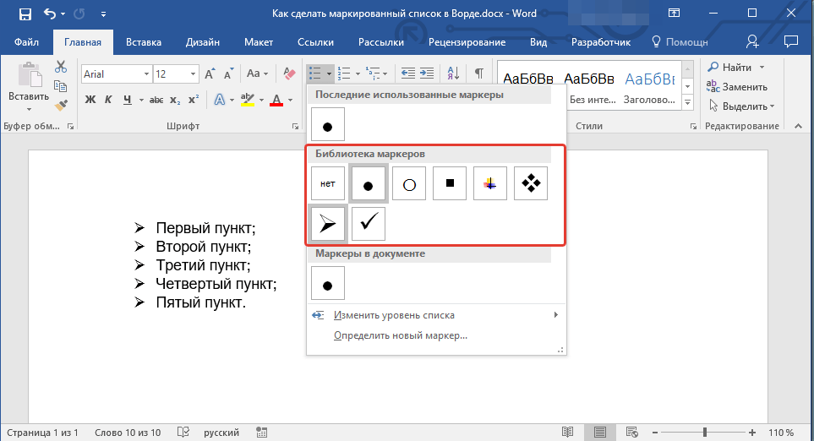Open the undo history dropdown arrow
Image resolution: width=814 pixels, height=441 pixels.
(x=63, y=14)
